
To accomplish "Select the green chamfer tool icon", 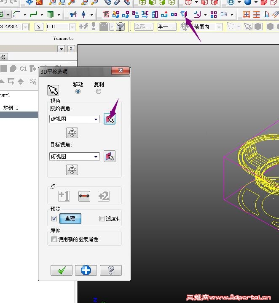I will click(x=34, y=14).
